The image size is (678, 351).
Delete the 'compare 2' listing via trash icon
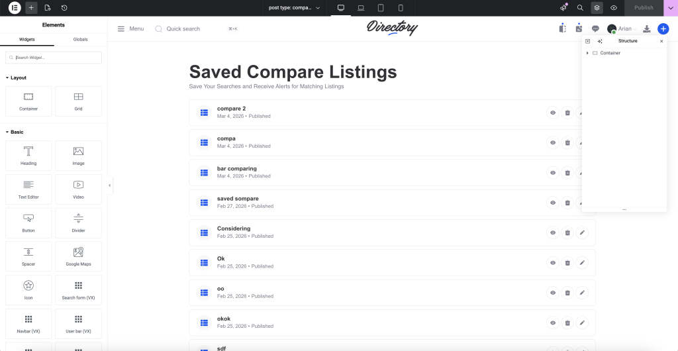[567, 113]
